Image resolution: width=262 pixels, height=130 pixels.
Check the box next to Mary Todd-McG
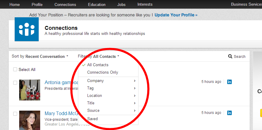click(x=15, y=114)
